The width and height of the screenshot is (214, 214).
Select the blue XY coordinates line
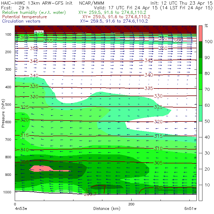coord(114,21)
